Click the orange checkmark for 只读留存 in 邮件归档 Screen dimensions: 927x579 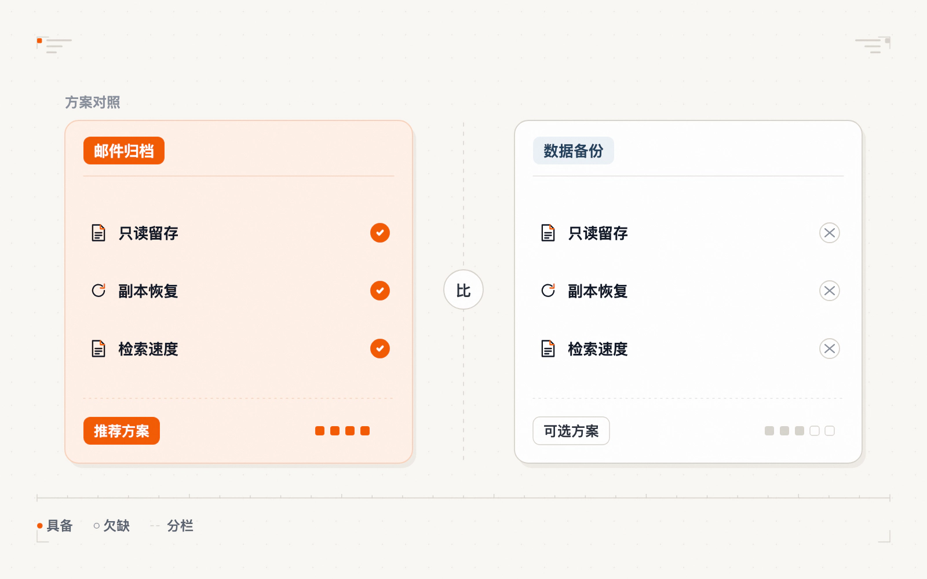380,233
